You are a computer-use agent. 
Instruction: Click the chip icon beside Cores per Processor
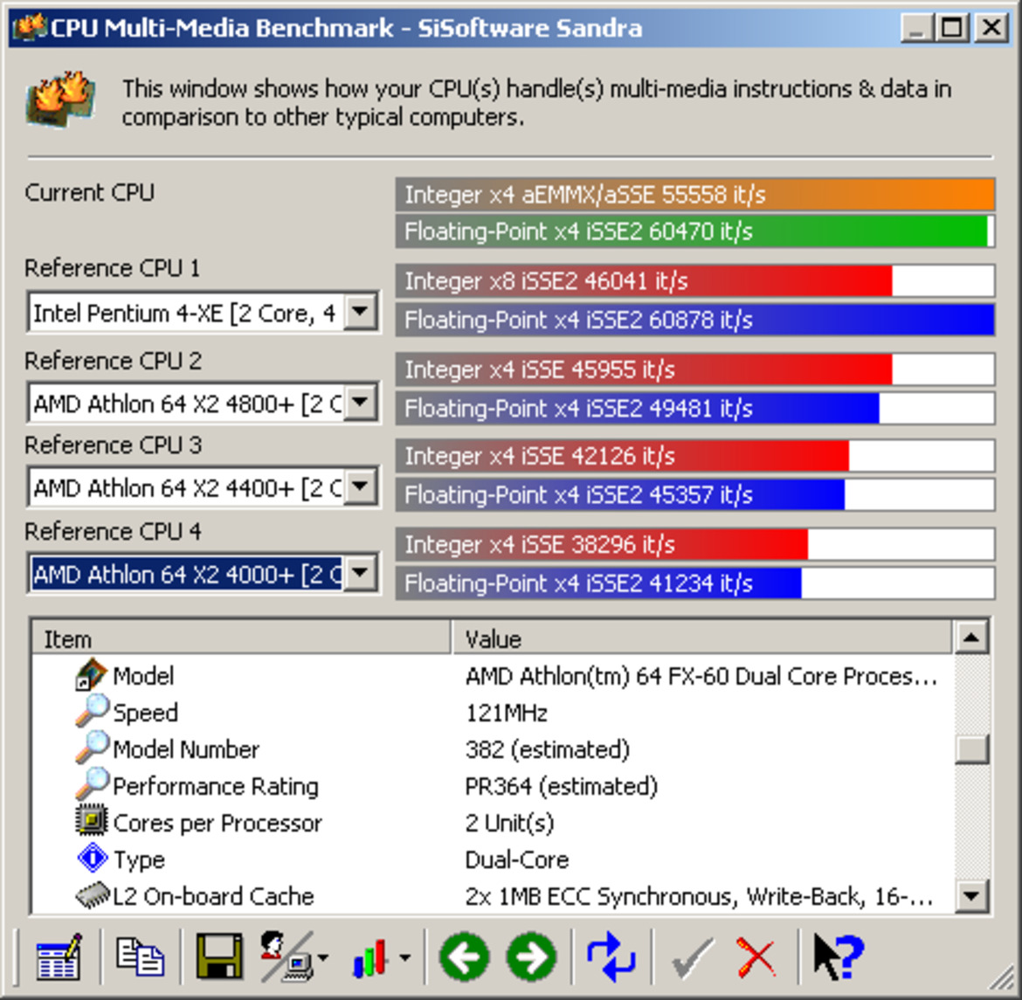pos(91,821)
